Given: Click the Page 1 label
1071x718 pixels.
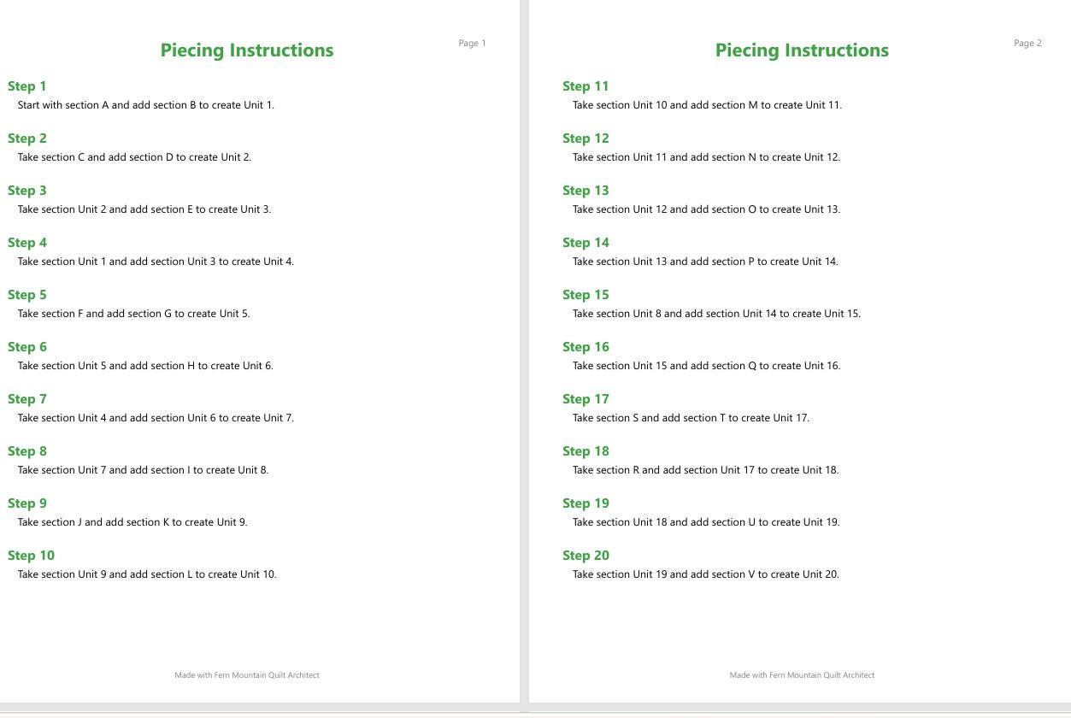Looking at the screenshot, I should tap(472, 43).
